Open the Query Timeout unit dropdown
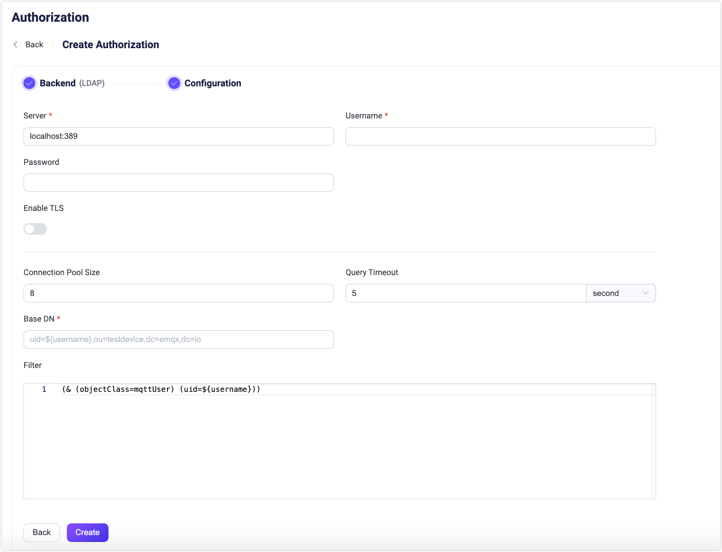This screenshot has width=722, height=552. [x=621, y=293]
